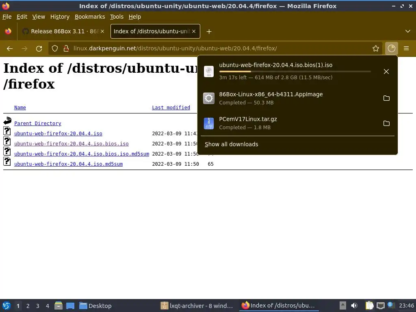Open the tracking protection shield icon
Image resolution: width=416 pixels, height=312 pixels.
[55, 49]
